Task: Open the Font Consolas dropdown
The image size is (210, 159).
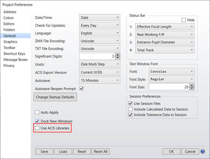Action: tap(172, 72)
